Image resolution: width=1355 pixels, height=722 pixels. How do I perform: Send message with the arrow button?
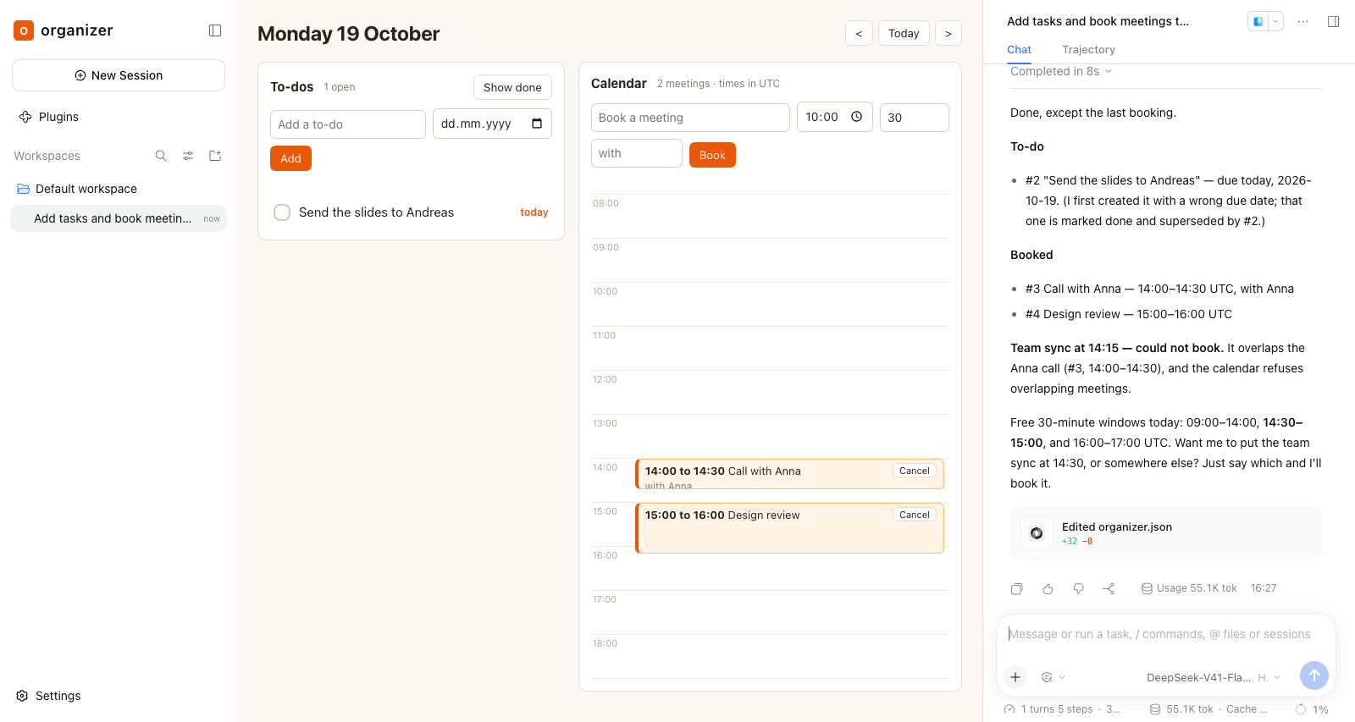point(1314,675)
